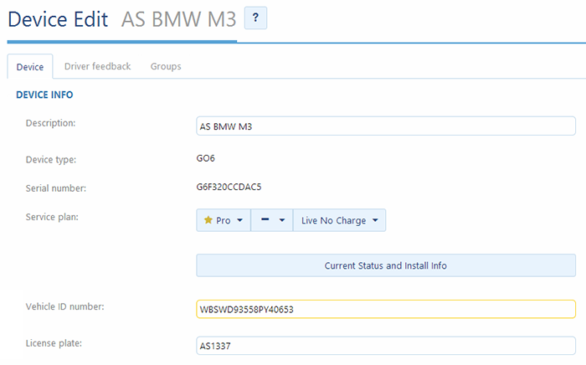
Task: Expand the Pro service plan dropdown arrow
Action: 240,221
